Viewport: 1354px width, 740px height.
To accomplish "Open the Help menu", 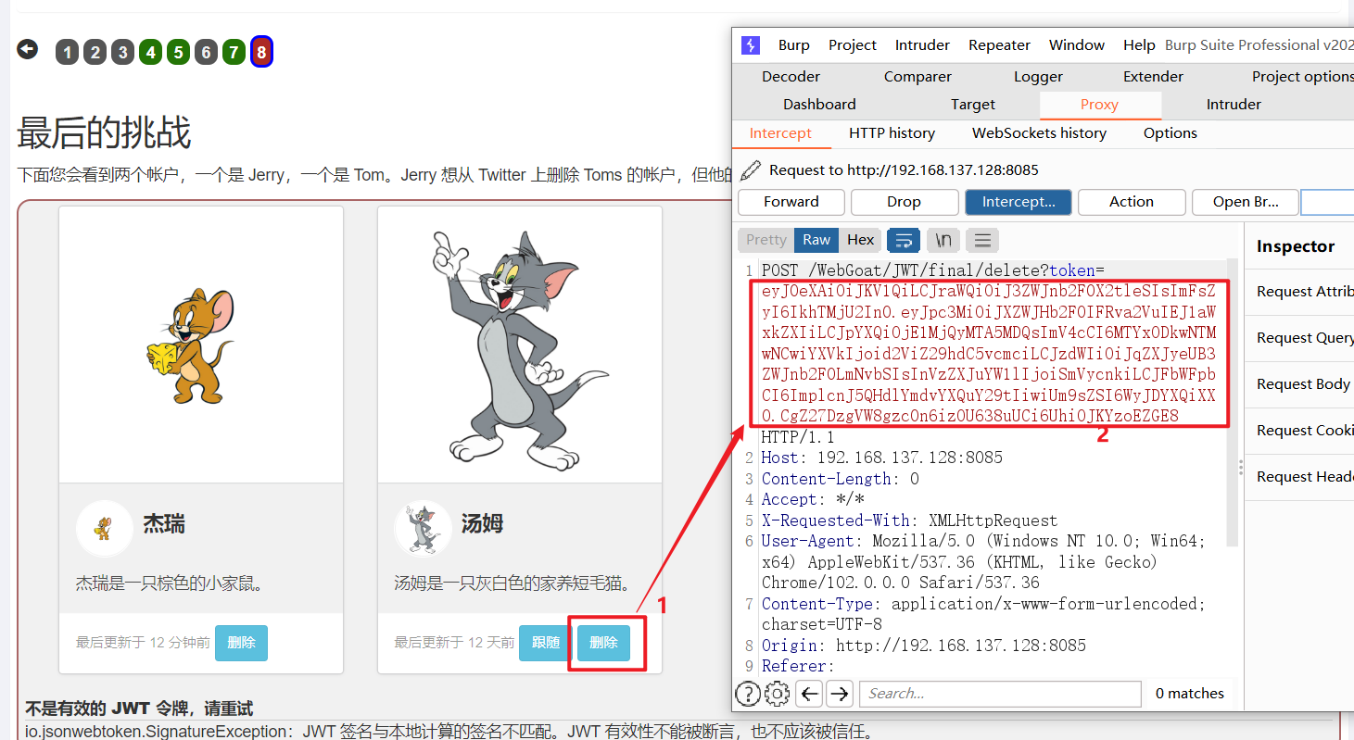I will coord(1139,45).
